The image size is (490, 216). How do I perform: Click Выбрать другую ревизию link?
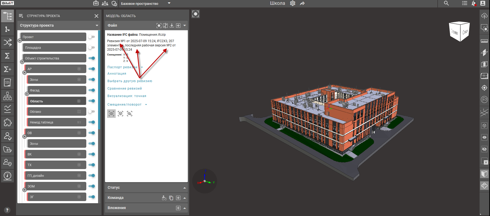coord(130,81)
